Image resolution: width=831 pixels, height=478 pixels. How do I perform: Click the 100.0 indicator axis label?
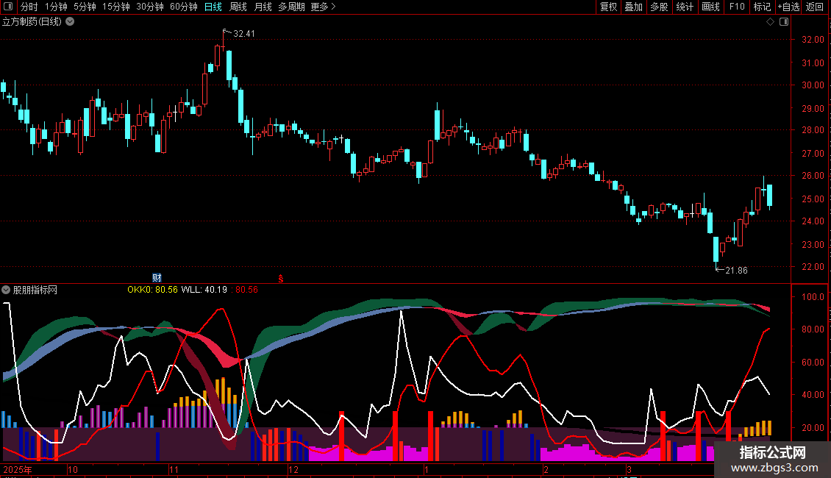813,297
